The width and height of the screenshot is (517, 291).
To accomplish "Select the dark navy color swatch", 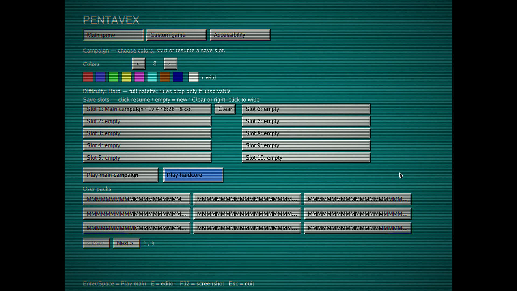I will tap(178, 77).
